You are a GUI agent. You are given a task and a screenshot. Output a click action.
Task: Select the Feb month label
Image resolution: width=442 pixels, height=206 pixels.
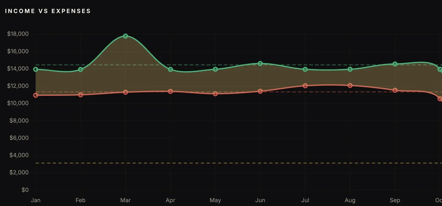[x=81, y=200]
